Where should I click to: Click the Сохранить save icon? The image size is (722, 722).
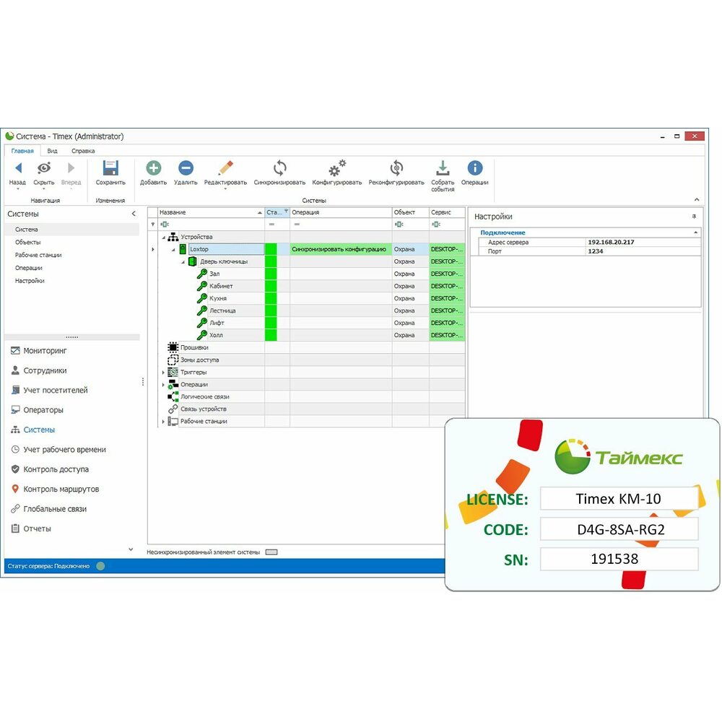tap(110, 169)
